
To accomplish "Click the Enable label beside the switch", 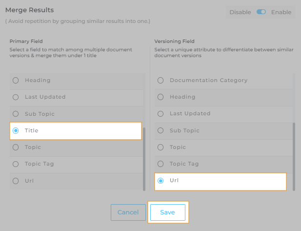I will (x=281, y=12).
